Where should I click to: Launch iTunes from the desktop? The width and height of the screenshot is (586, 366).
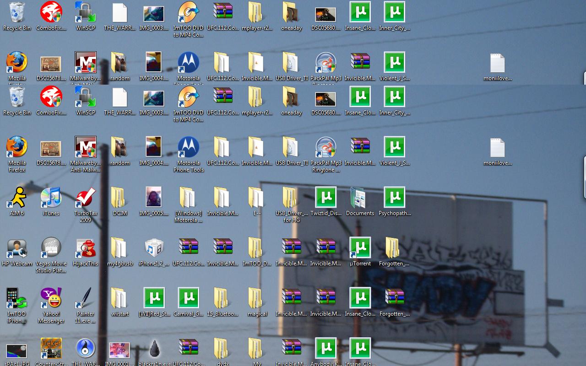tap(51, 197)
